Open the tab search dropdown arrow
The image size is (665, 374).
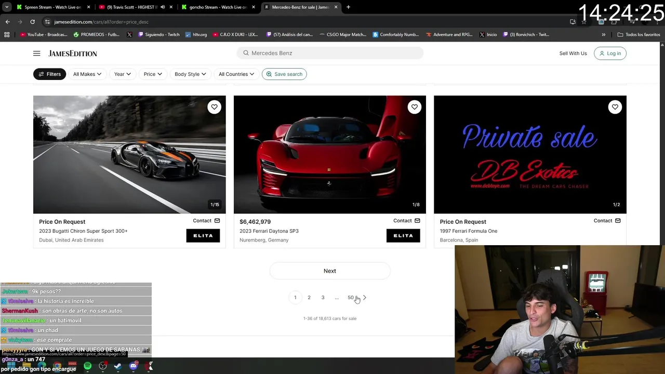(7, 7)
